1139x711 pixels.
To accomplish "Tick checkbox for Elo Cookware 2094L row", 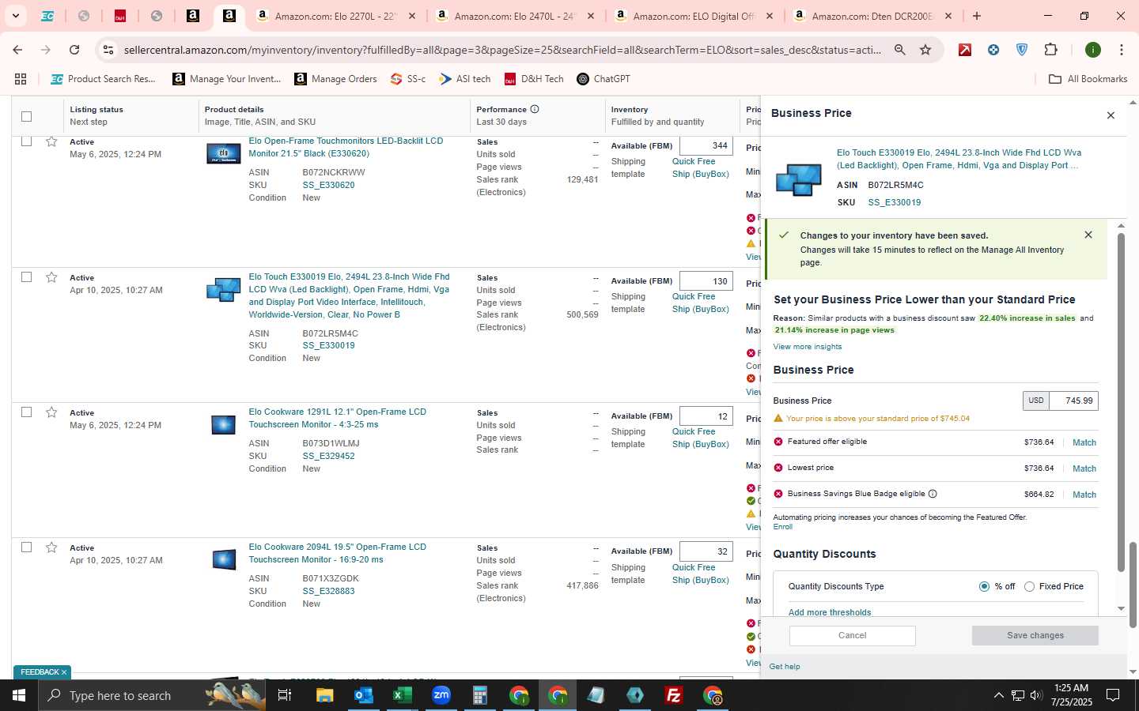I will [x=26, y=547].
